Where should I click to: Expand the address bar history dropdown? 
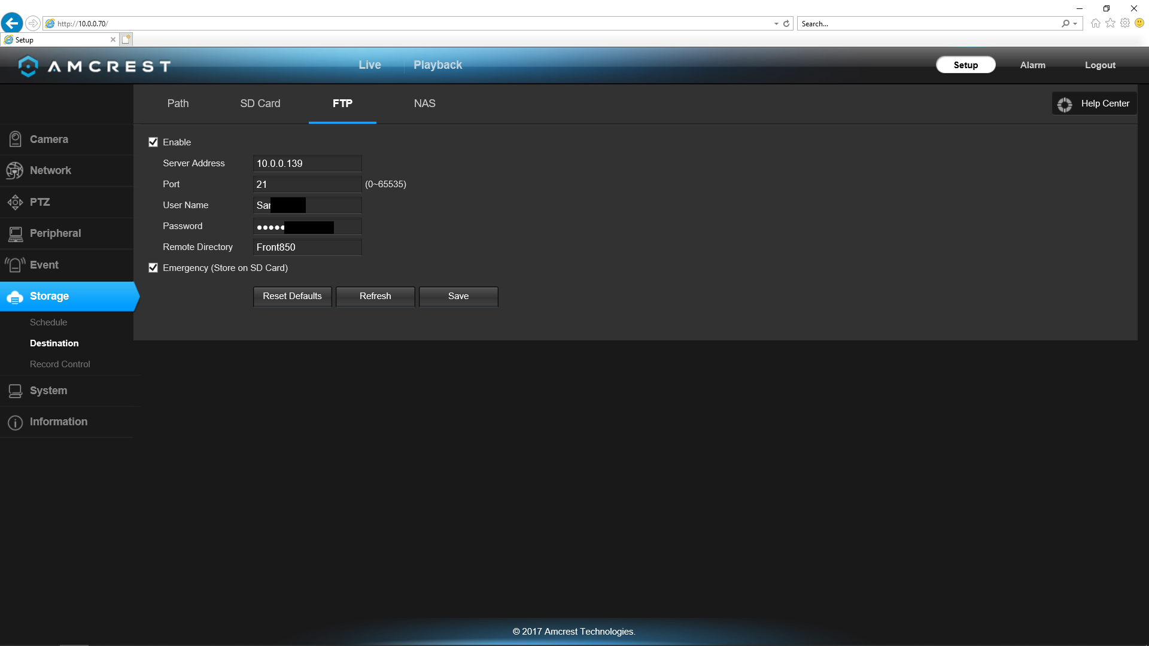776,24
